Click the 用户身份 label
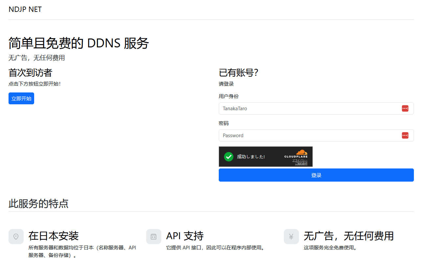Image resolution: width=429 pixels, height=279 pixels. [x=229, y=96]
